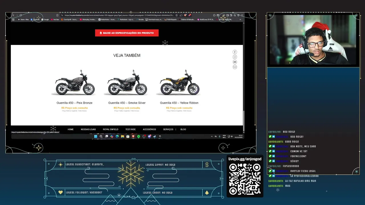This screenshot has height=205, width=365.
Task: Open the browser hamburger menu icon
Action: pyautogui.click(x=242, y=15)
